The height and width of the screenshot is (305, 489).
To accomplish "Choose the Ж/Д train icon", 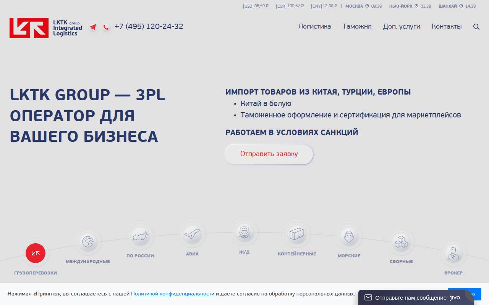I will pyautogui.click(x=244, y=232).
